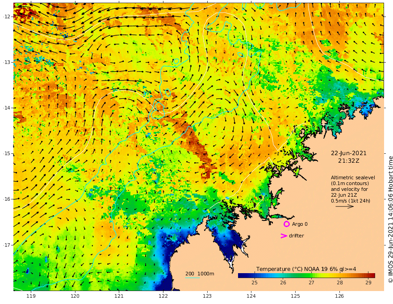Click latitude label -13 on the axis
393x304 pixels.
click(x=7, y=62)
